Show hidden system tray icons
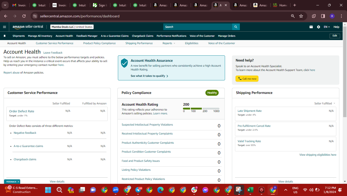The width and height of the screenshot is (347, 196). 286,190
